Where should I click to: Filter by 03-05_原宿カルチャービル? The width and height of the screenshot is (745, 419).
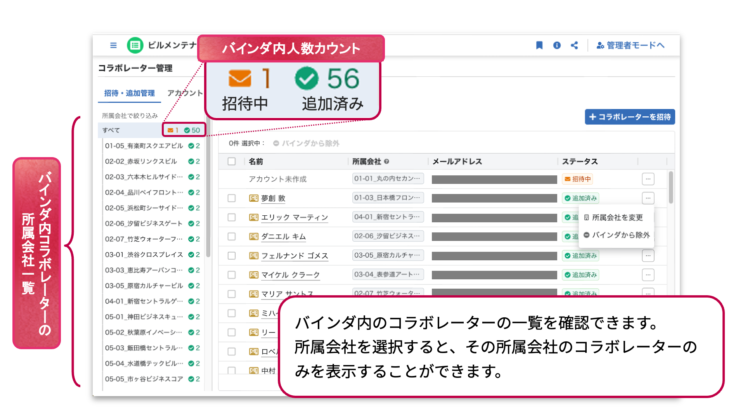coord(152,286)
